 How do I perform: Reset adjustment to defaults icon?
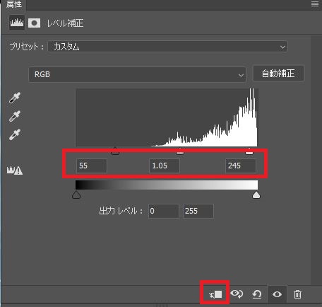(x=257, y=294)
